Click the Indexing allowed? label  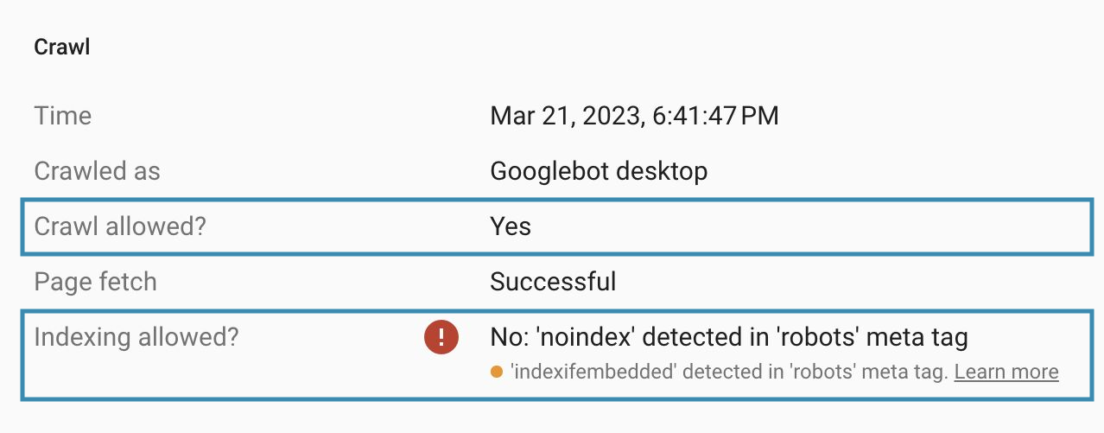(x=136, y=337)
